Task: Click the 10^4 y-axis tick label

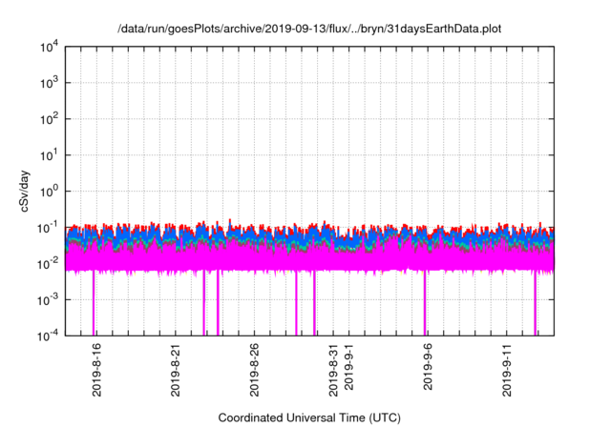Action: pyautogui.click(x=49, y=47)
